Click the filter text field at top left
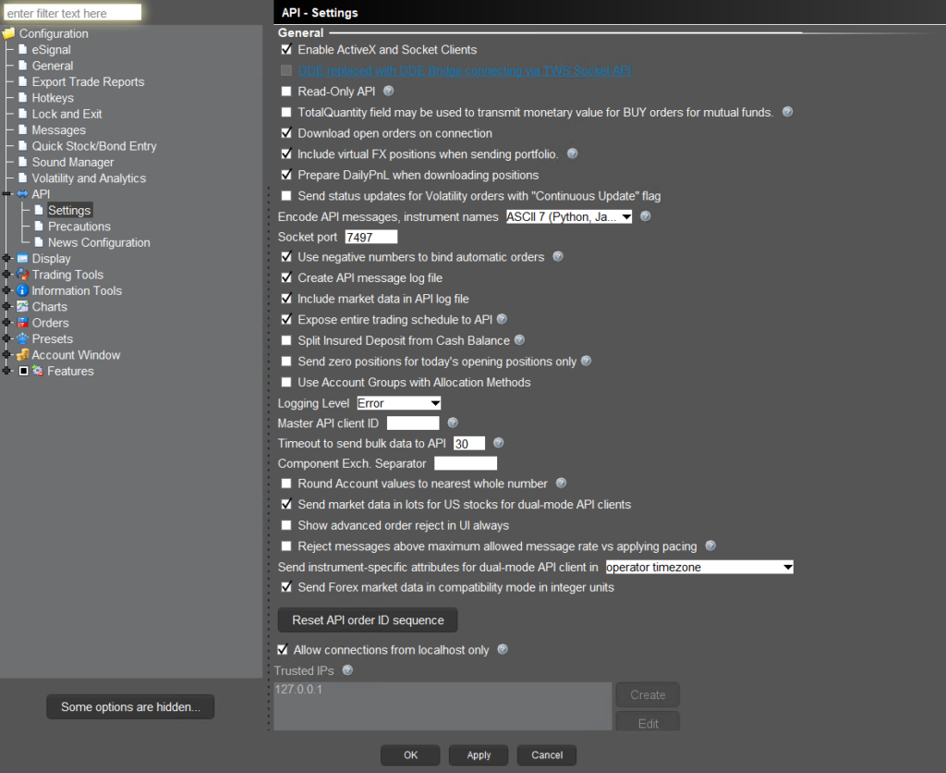 (71, 12)
